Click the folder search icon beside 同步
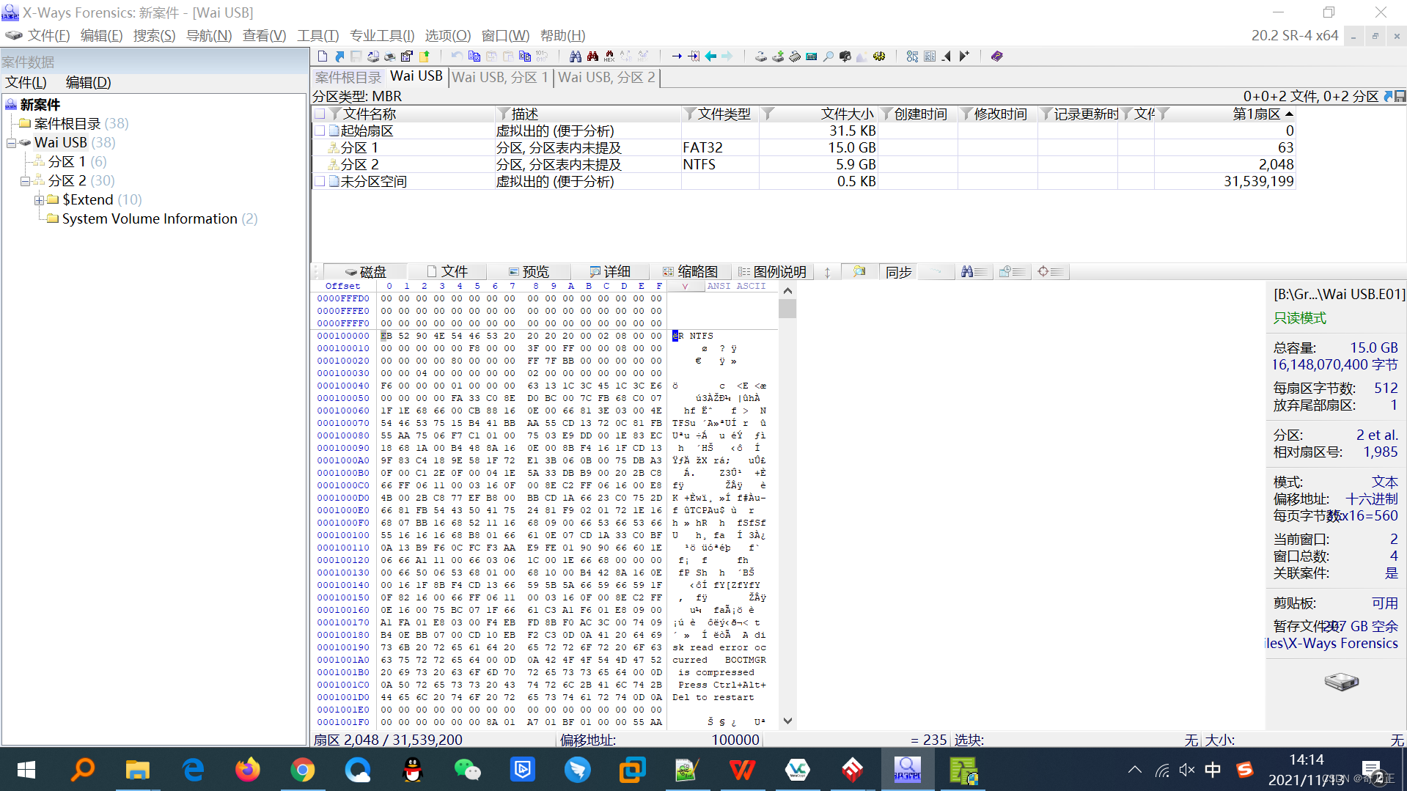 click(859, 272)
